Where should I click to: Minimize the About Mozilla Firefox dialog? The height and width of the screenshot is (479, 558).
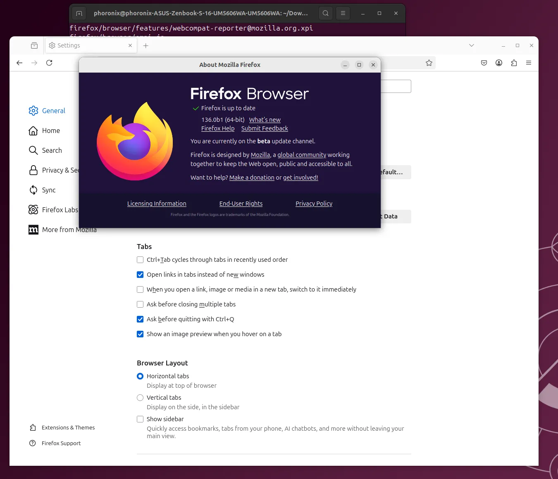point(345,65)
